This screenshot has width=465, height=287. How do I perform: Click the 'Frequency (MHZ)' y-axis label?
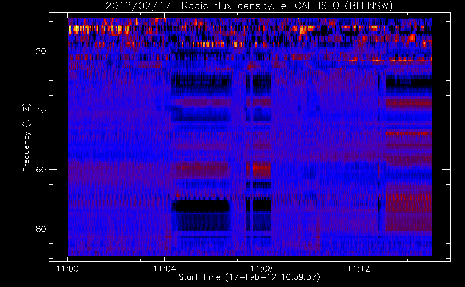(26, 138)
